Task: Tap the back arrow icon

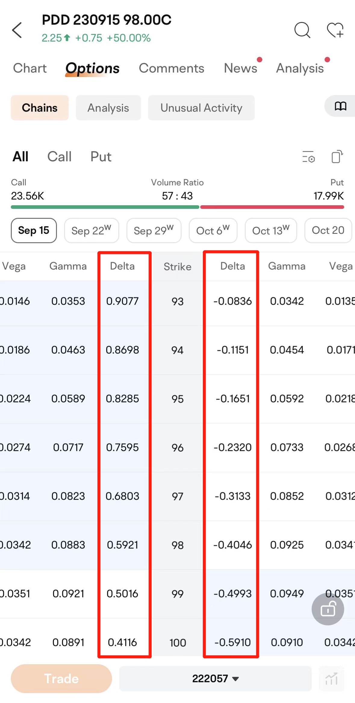Action: coord(17,30)
